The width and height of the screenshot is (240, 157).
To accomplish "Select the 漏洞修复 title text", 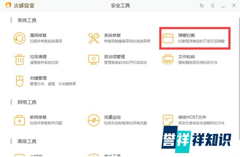I will 38,35.
